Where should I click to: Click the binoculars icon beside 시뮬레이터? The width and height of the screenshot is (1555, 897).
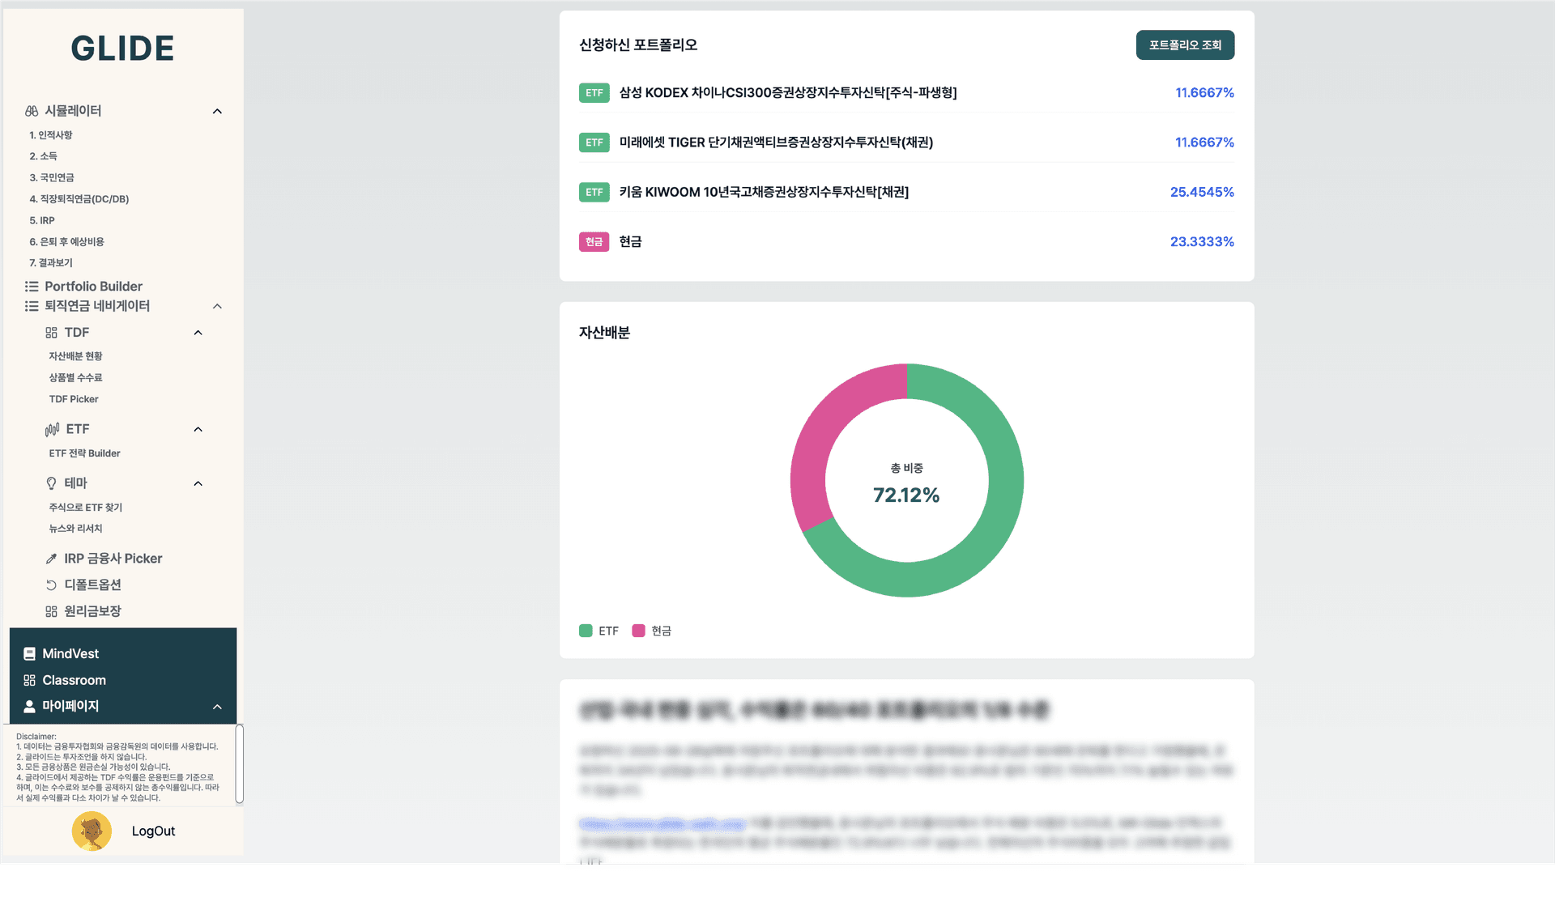[x=32, y=111]
